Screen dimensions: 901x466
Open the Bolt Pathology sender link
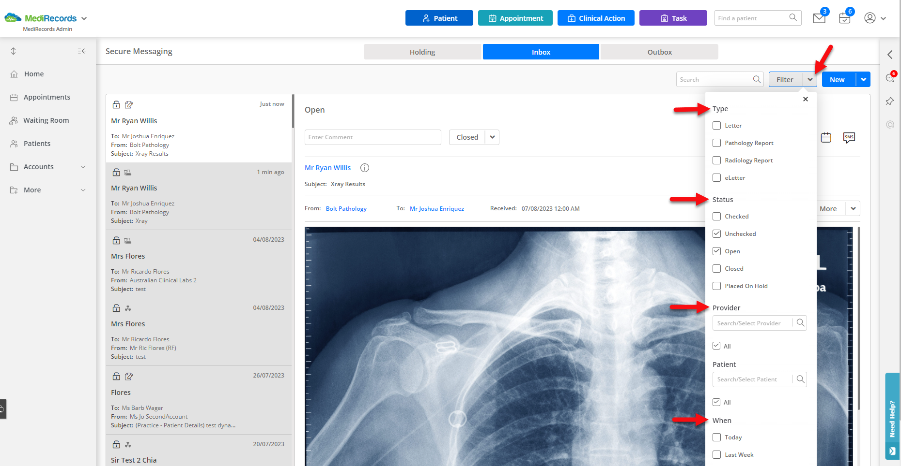[x=346, y=209]
